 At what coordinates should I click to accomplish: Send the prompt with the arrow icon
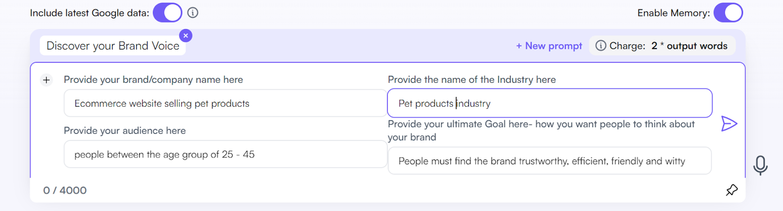pos(729,123)
